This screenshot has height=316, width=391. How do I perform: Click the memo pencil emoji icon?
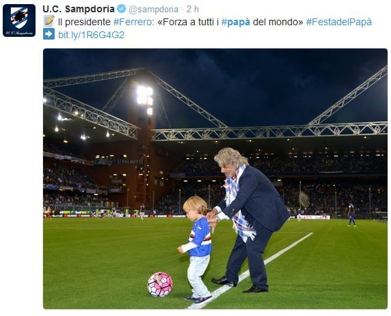coord(49,21)
